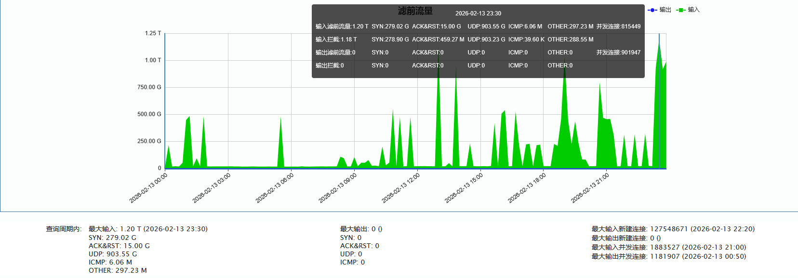Click the 500.00 G y-axis label
Screen dimensions: 798x278
[149, 114]
